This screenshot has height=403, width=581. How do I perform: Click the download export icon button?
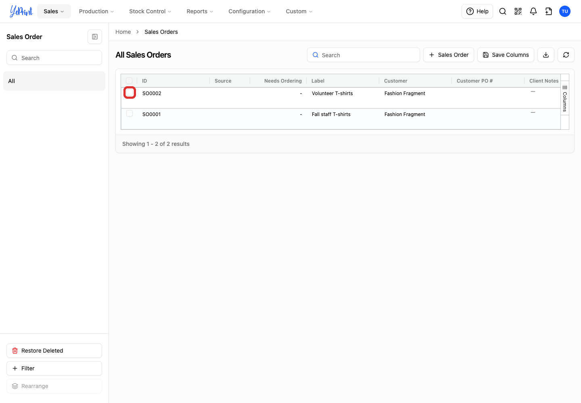coord(546,55)
